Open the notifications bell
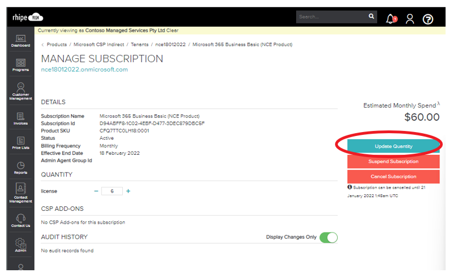The image size is (465, 278). tap(391, 19)
